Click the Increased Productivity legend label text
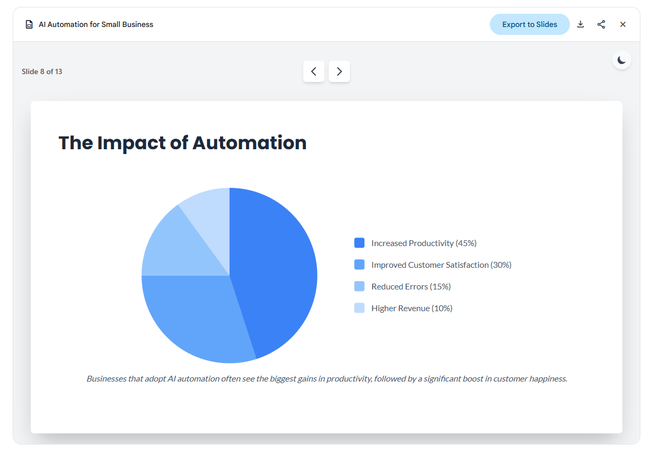Screen dimensions: 651x453 coord(424,243)
